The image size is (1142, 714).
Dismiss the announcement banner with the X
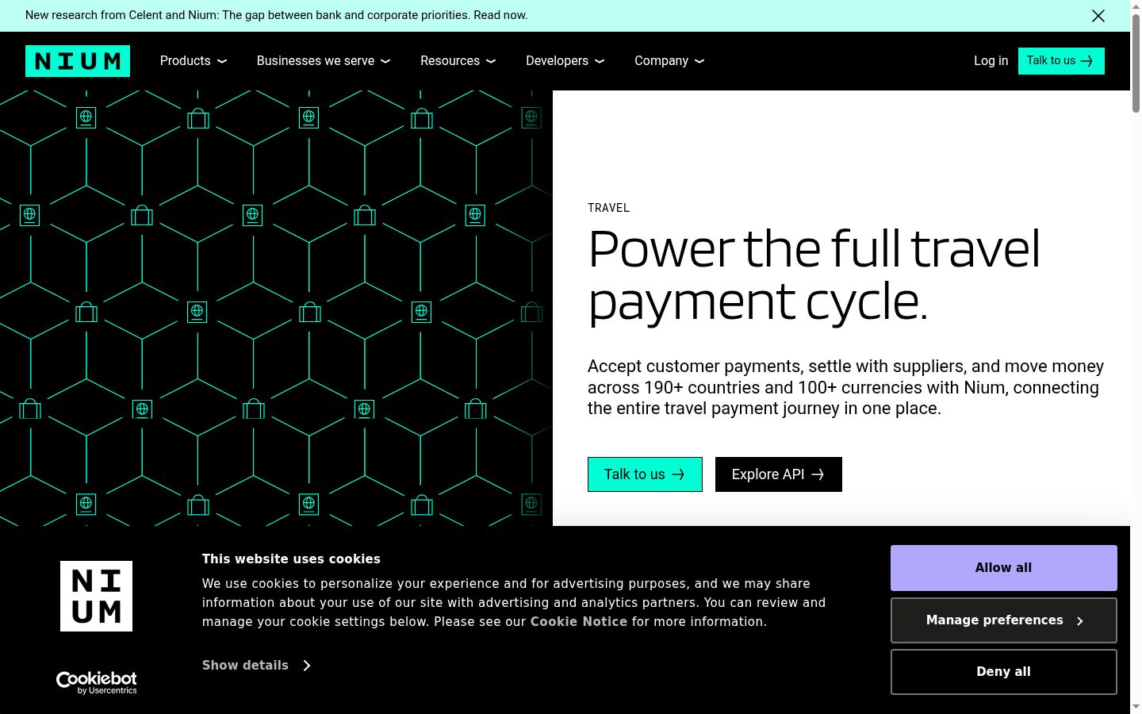1098,16
